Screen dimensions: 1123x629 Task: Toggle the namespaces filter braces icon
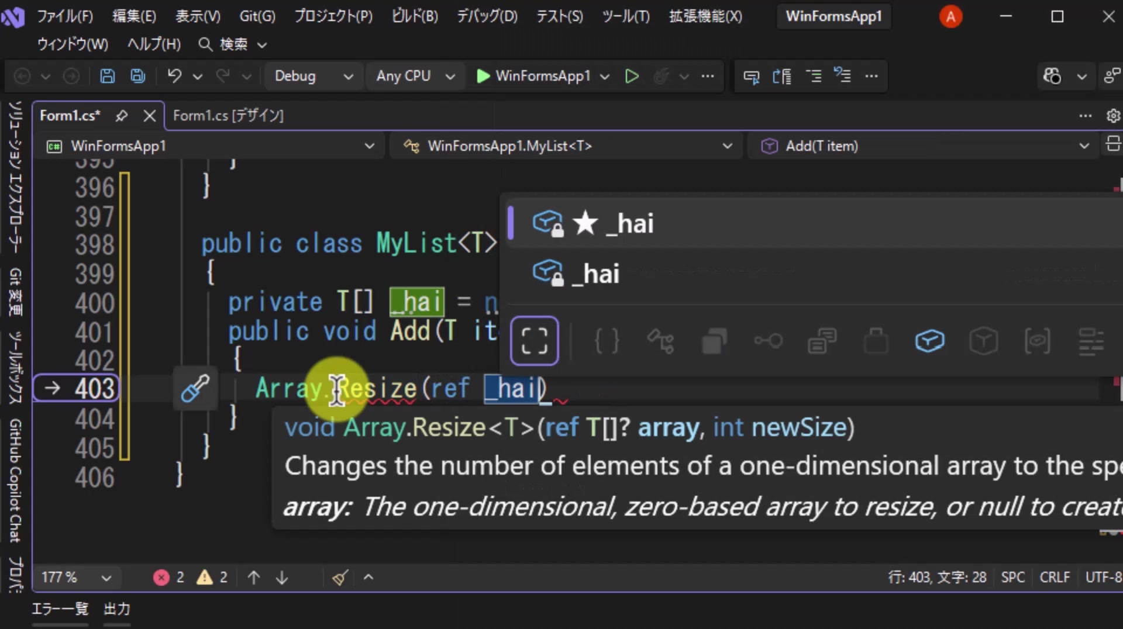pyautogui.click(x=607, y=341)
